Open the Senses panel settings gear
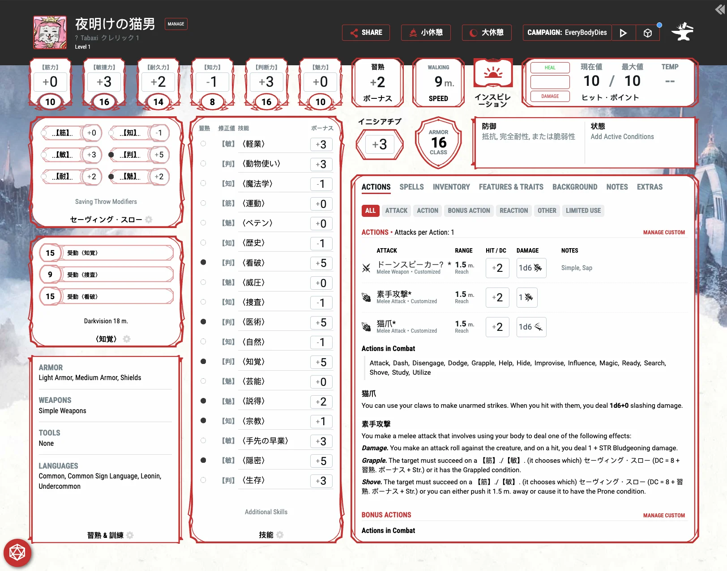Screen dimensions: 727x571 [127, 339]
